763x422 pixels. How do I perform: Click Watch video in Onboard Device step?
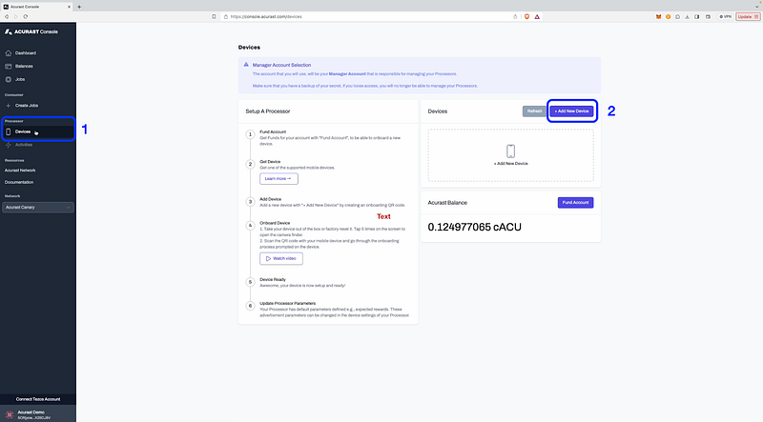[280, 258]
